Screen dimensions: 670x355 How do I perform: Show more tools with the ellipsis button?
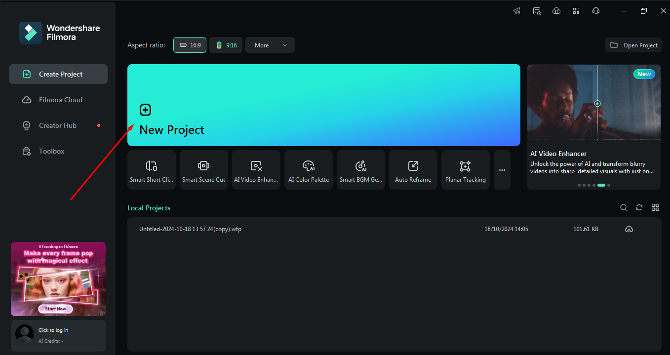point(502,170)
